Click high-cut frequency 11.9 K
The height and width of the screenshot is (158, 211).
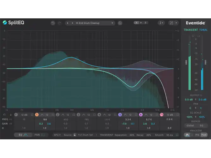(x=170, y=119)
